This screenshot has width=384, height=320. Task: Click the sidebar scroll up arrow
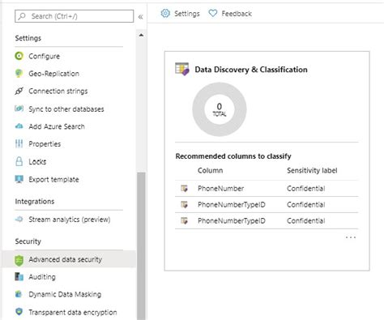click(x=141, y=35)
